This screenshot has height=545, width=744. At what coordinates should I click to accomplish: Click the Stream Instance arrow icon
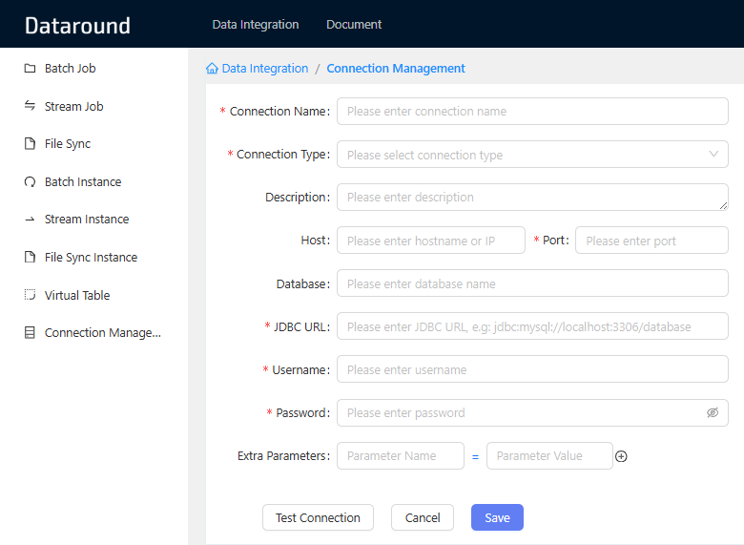tap(30, 220)
